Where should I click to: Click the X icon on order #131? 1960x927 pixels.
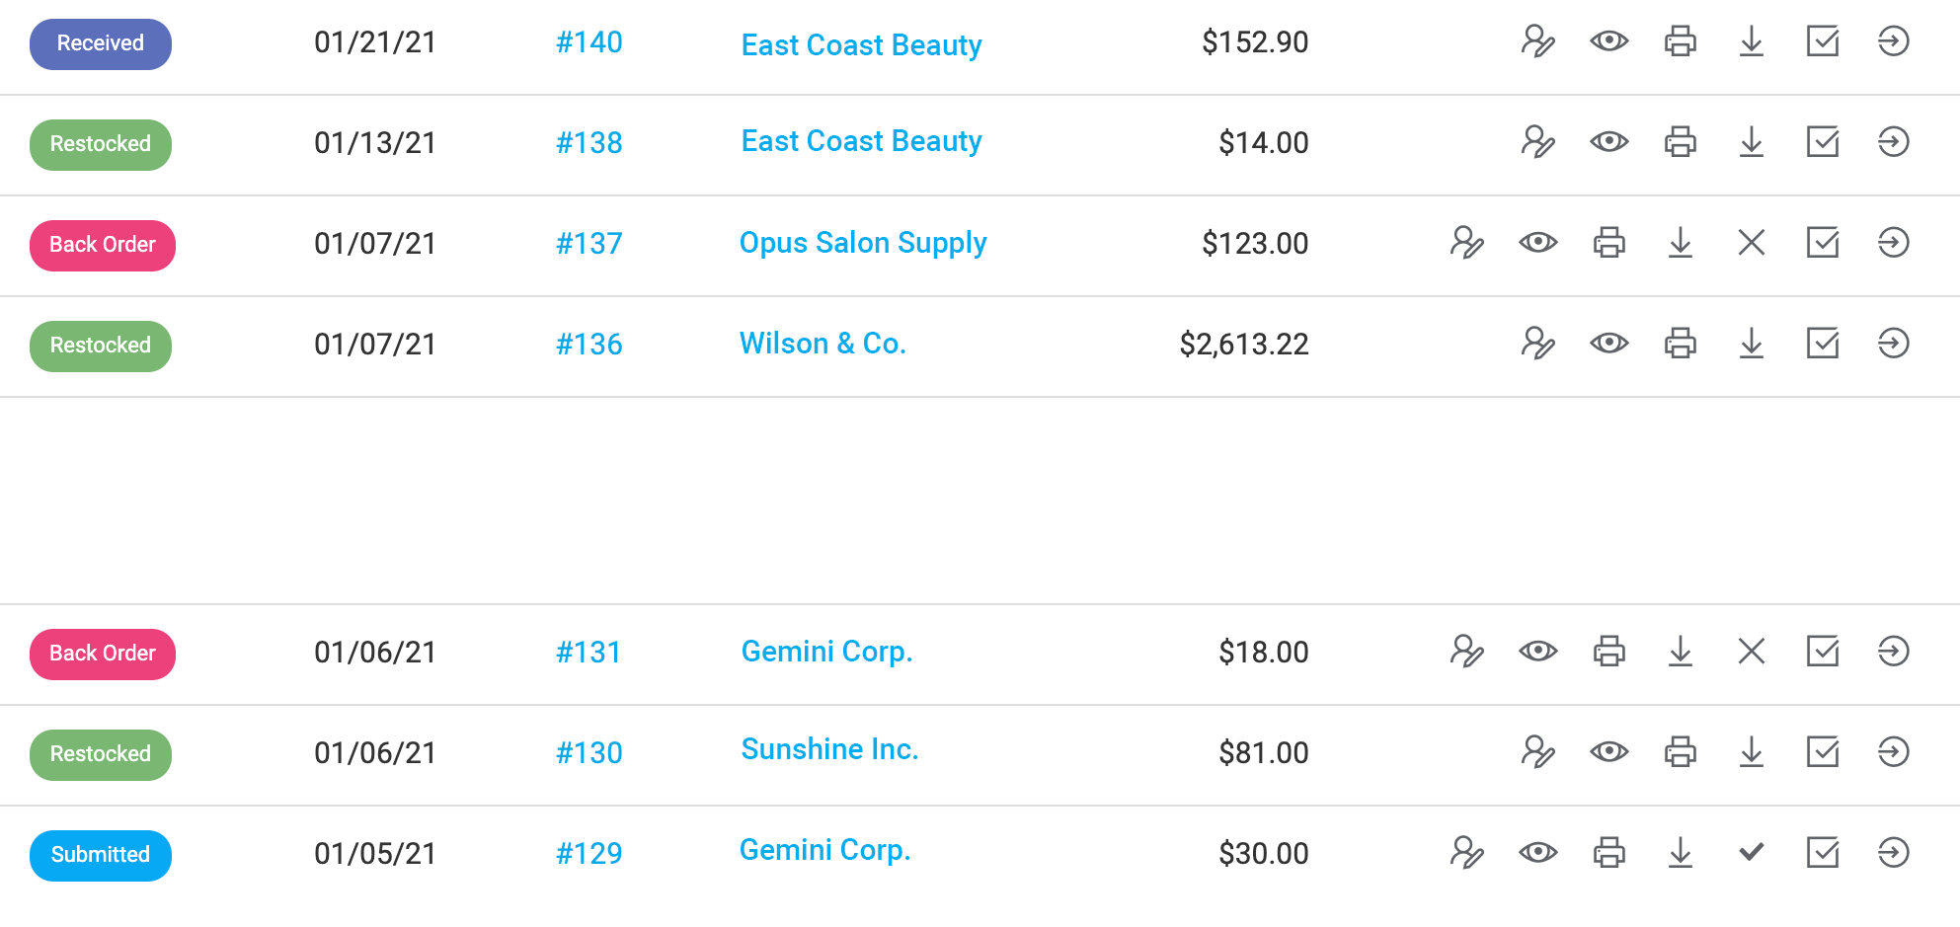(1751, 652)
